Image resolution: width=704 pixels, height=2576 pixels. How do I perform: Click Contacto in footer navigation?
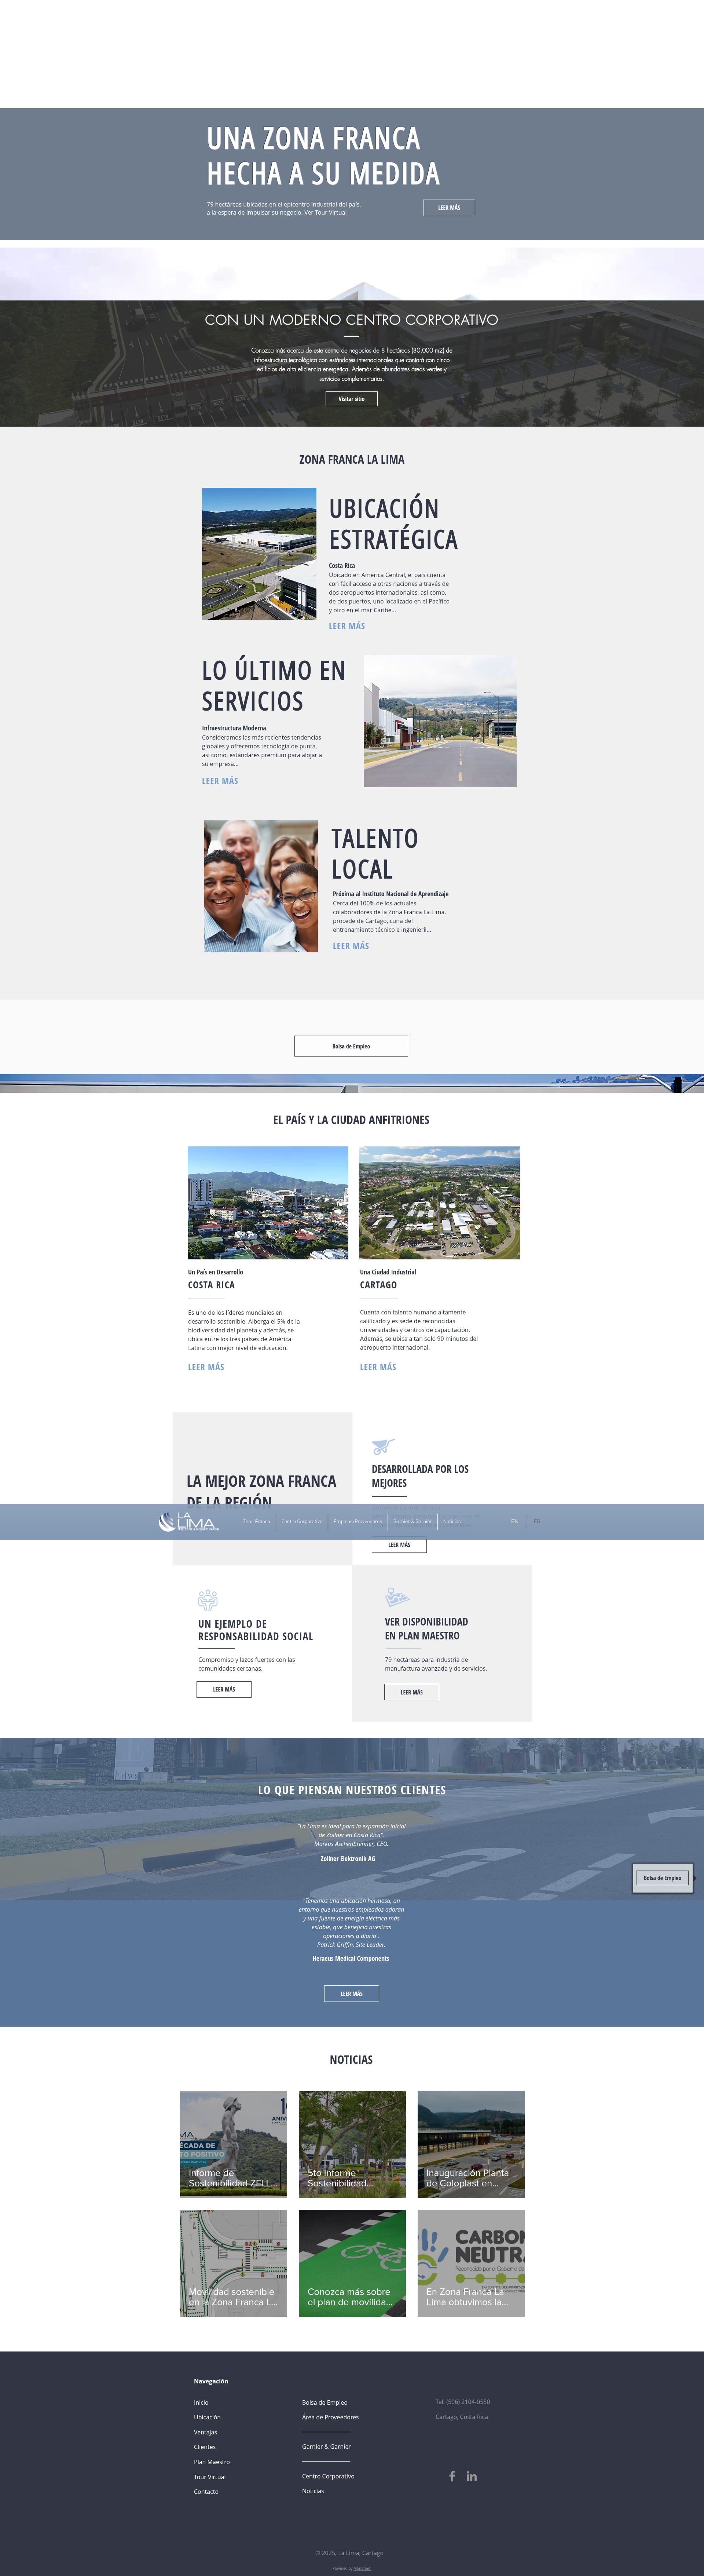pyautogui.click(x=206, y=2492)
